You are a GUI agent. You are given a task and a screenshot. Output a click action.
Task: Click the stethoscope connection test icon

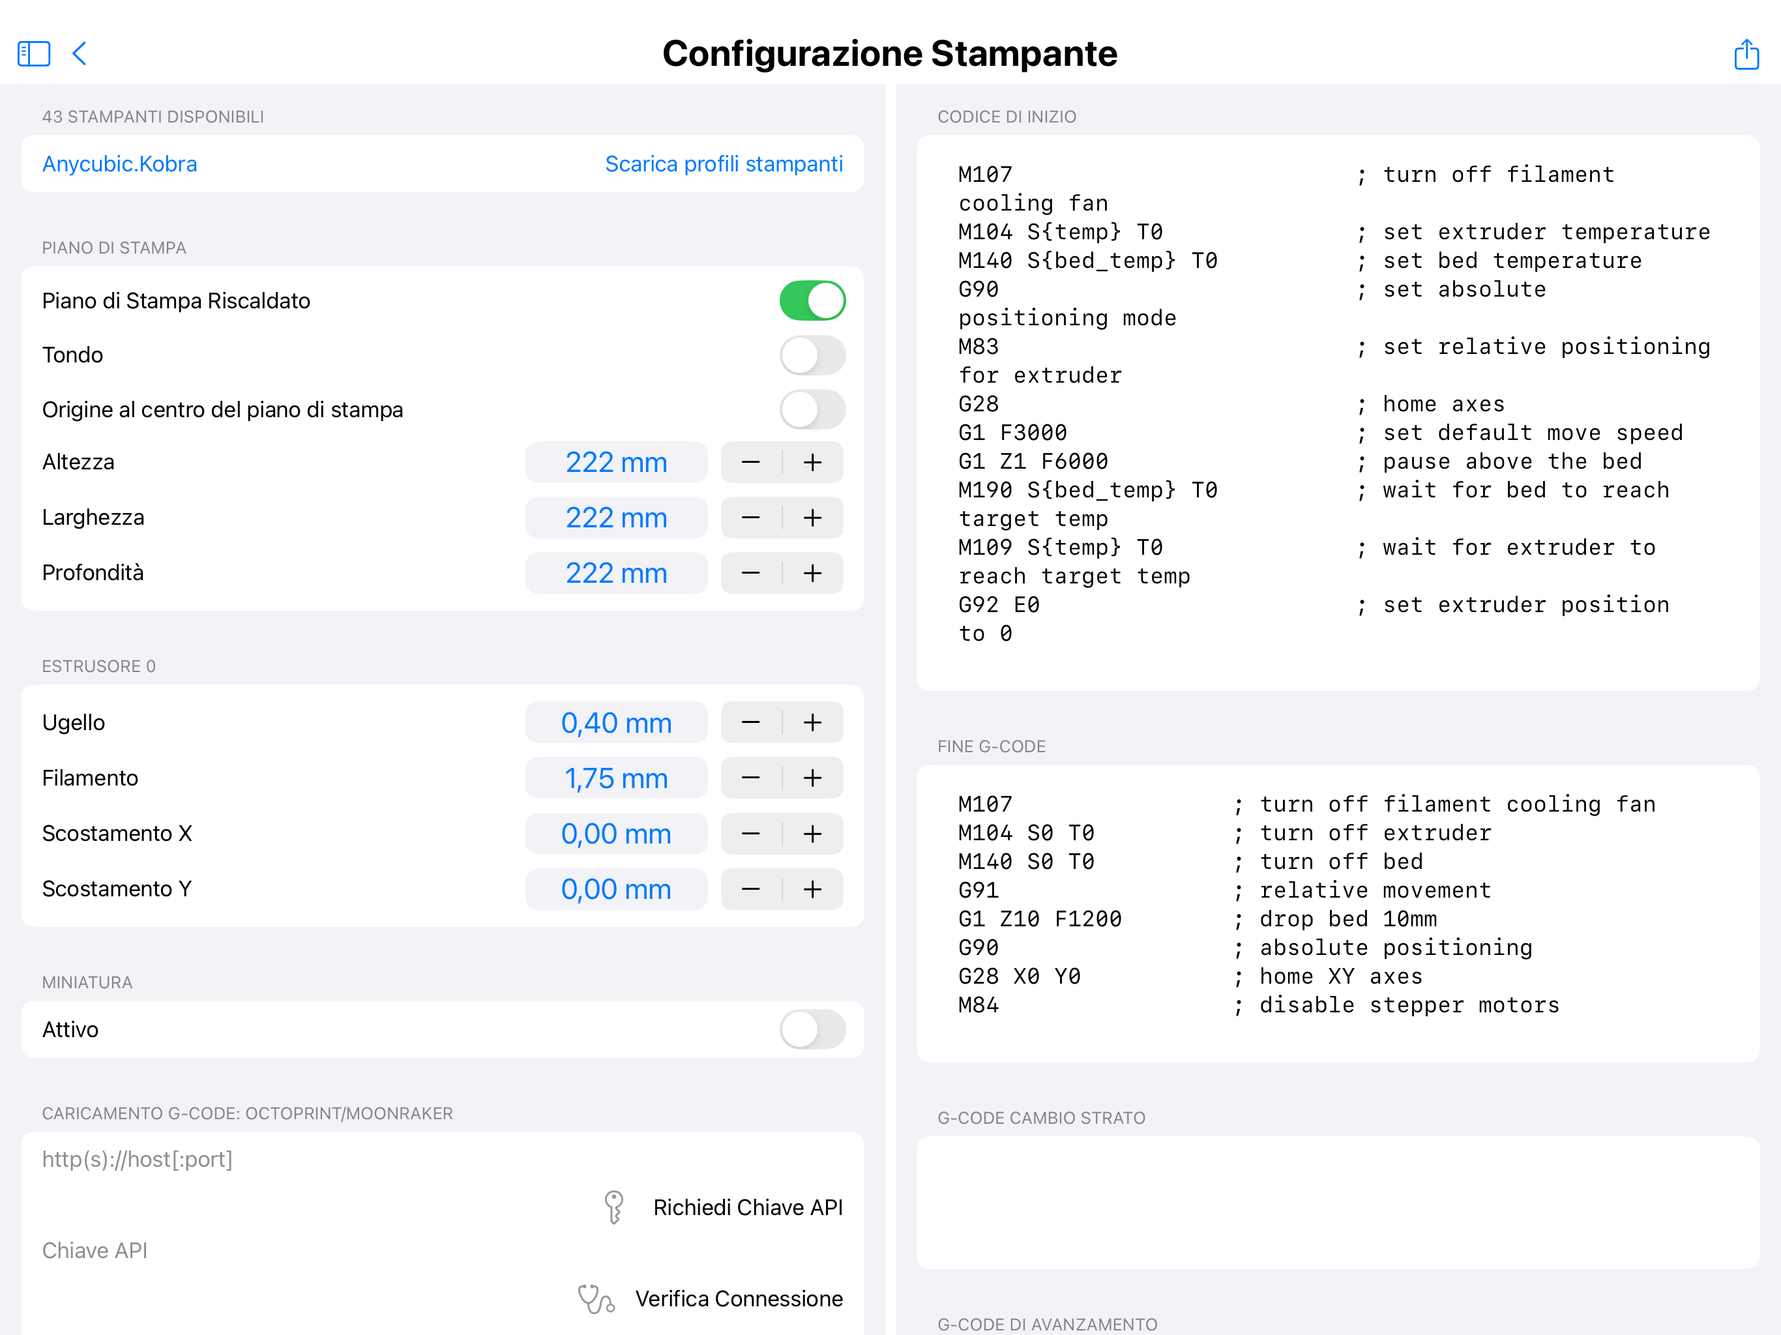[595, 1298]
